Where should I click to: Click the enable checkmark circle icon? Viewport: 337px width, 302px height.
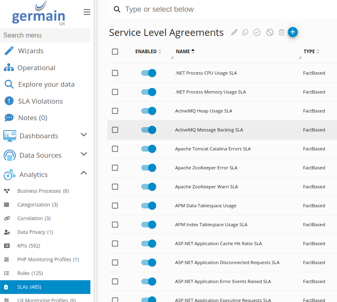coord(257,33)
